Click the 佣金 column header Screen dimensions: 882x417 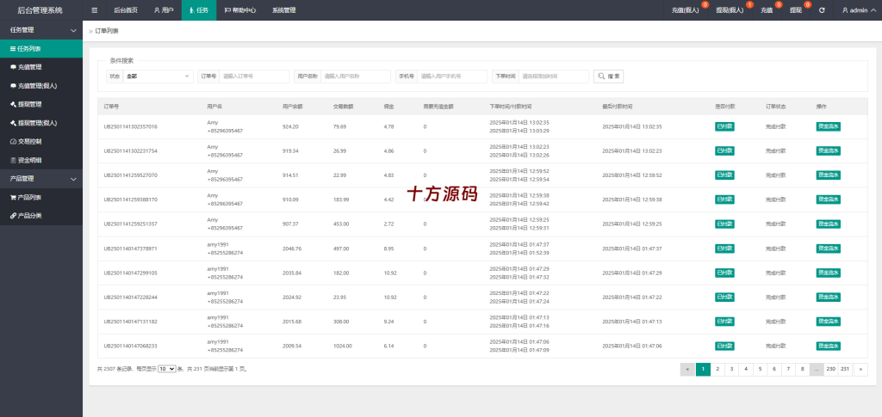coord(388,106)
